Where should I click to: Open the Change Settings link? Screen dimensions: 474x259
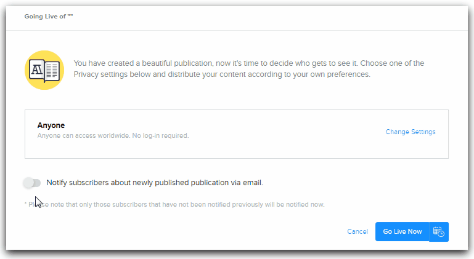coord(411,132)
